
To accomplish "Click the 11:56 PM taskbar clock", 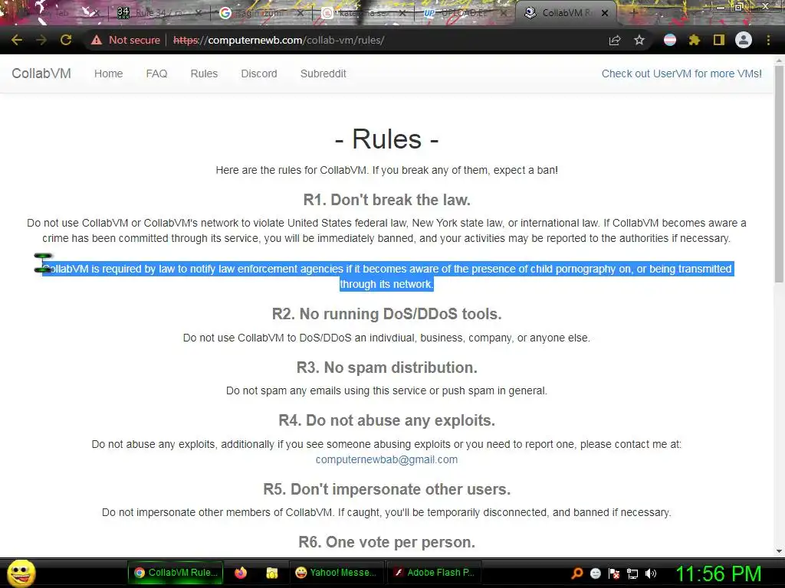I will click(719, 573).
